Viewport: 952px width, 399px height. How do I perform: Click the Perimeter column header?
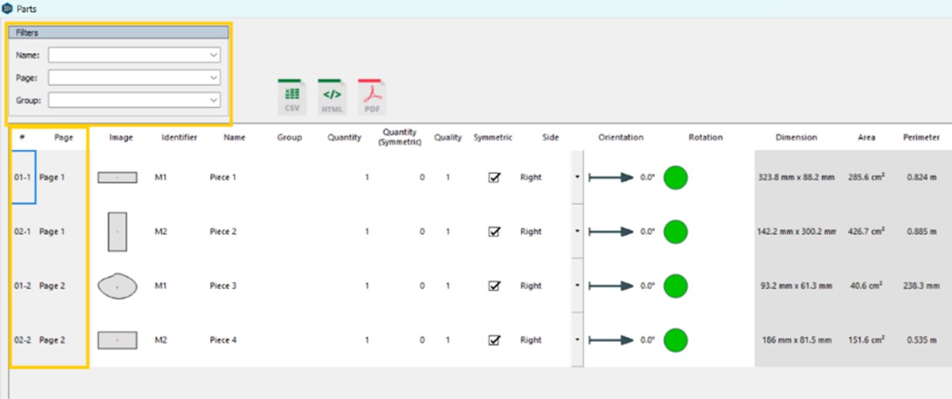921,137
